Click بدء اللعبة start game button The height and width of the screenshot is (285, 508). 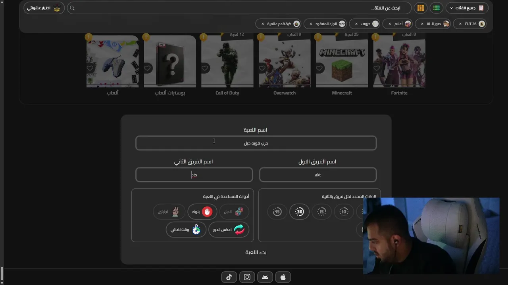point(256,252)
